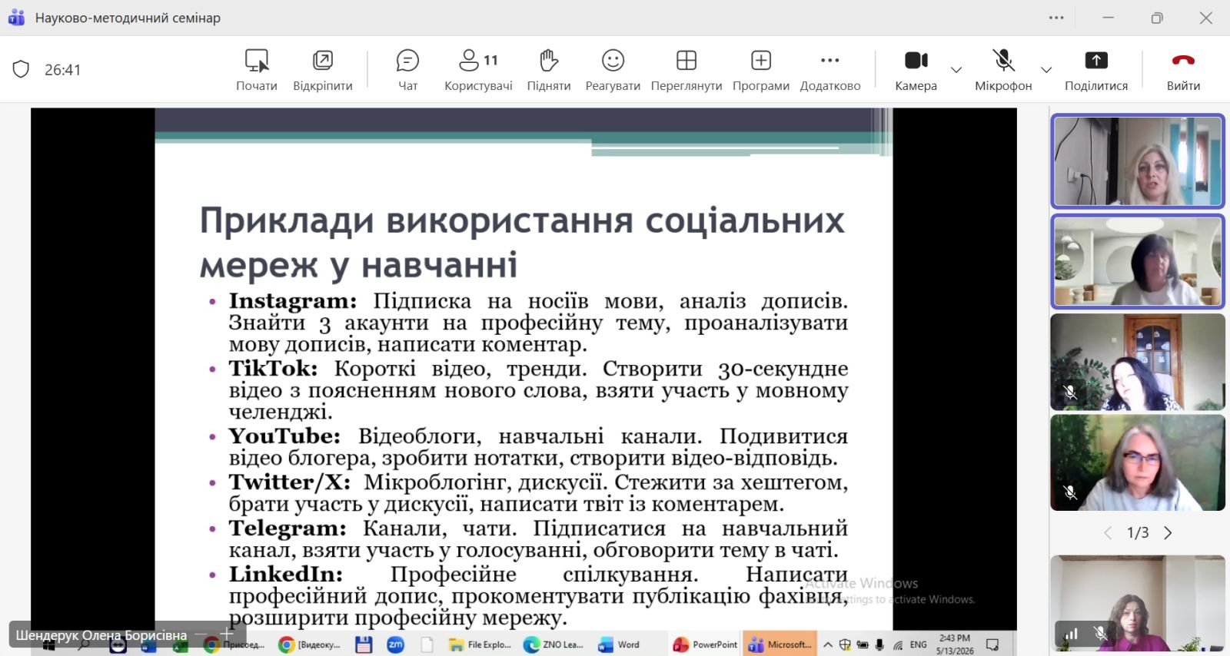Click the Wi-Fi network tray icon

898,645
